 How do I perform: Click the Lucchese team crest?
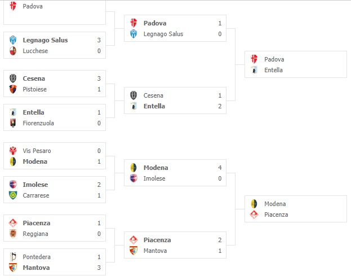(x=13, y=51)
